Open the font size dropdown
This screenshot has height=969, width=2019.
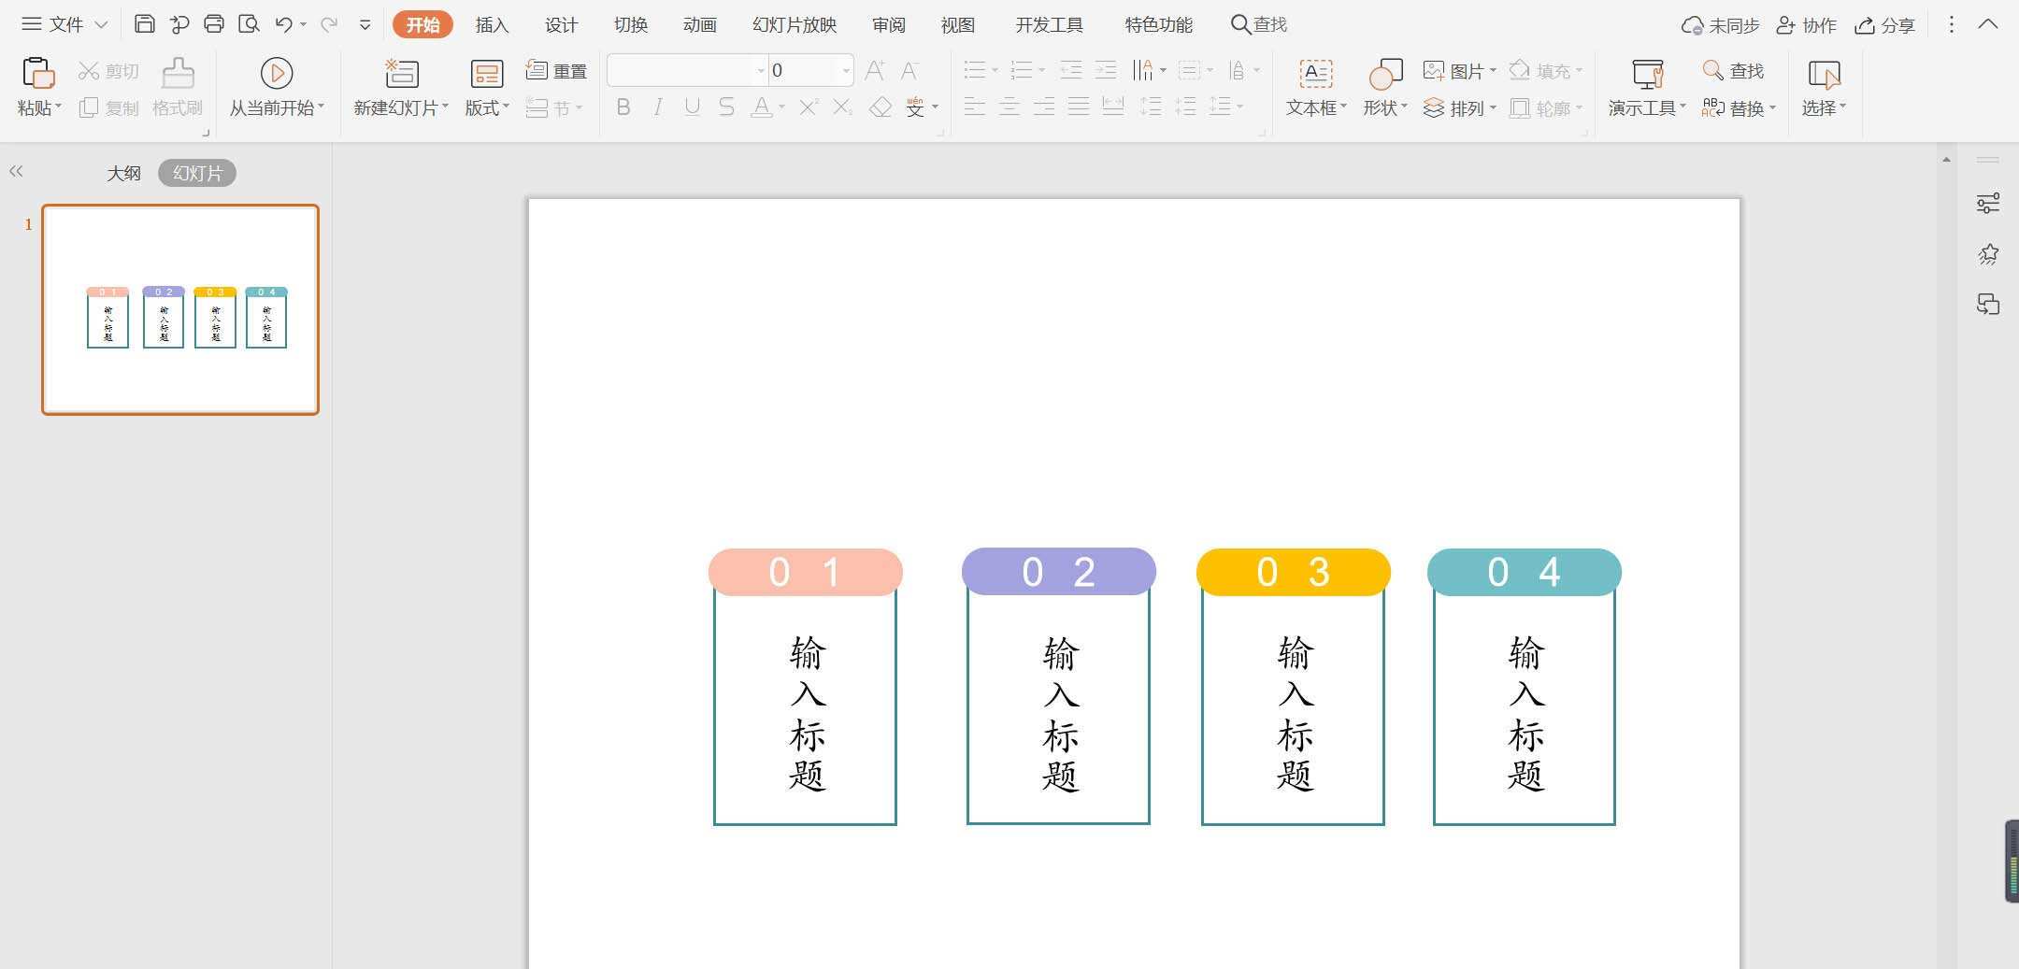coord(846,70)
